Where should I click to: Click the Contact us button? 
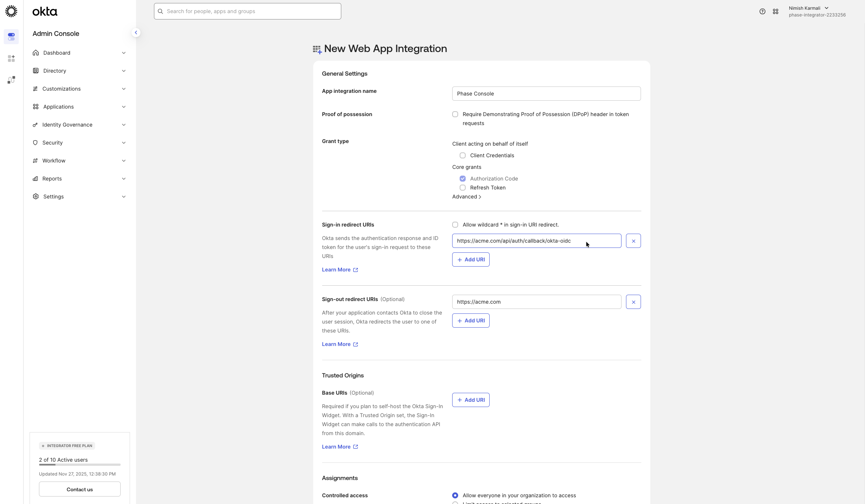coord(80,489)
